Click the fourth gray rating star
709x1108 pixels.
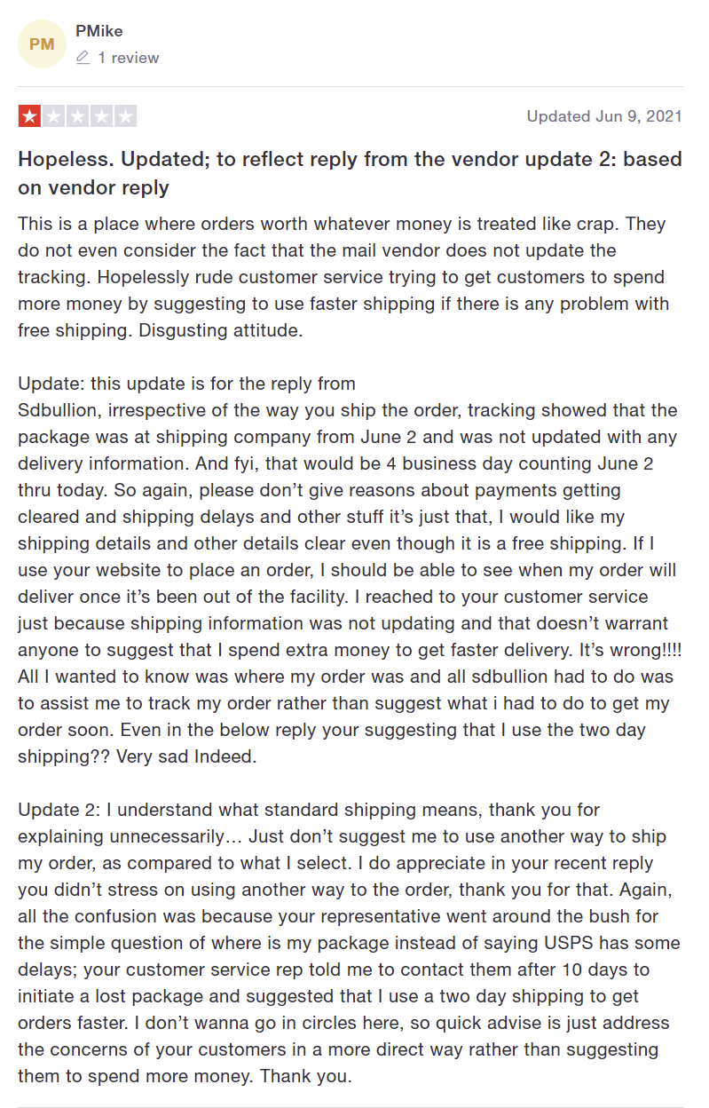[101, 116]
